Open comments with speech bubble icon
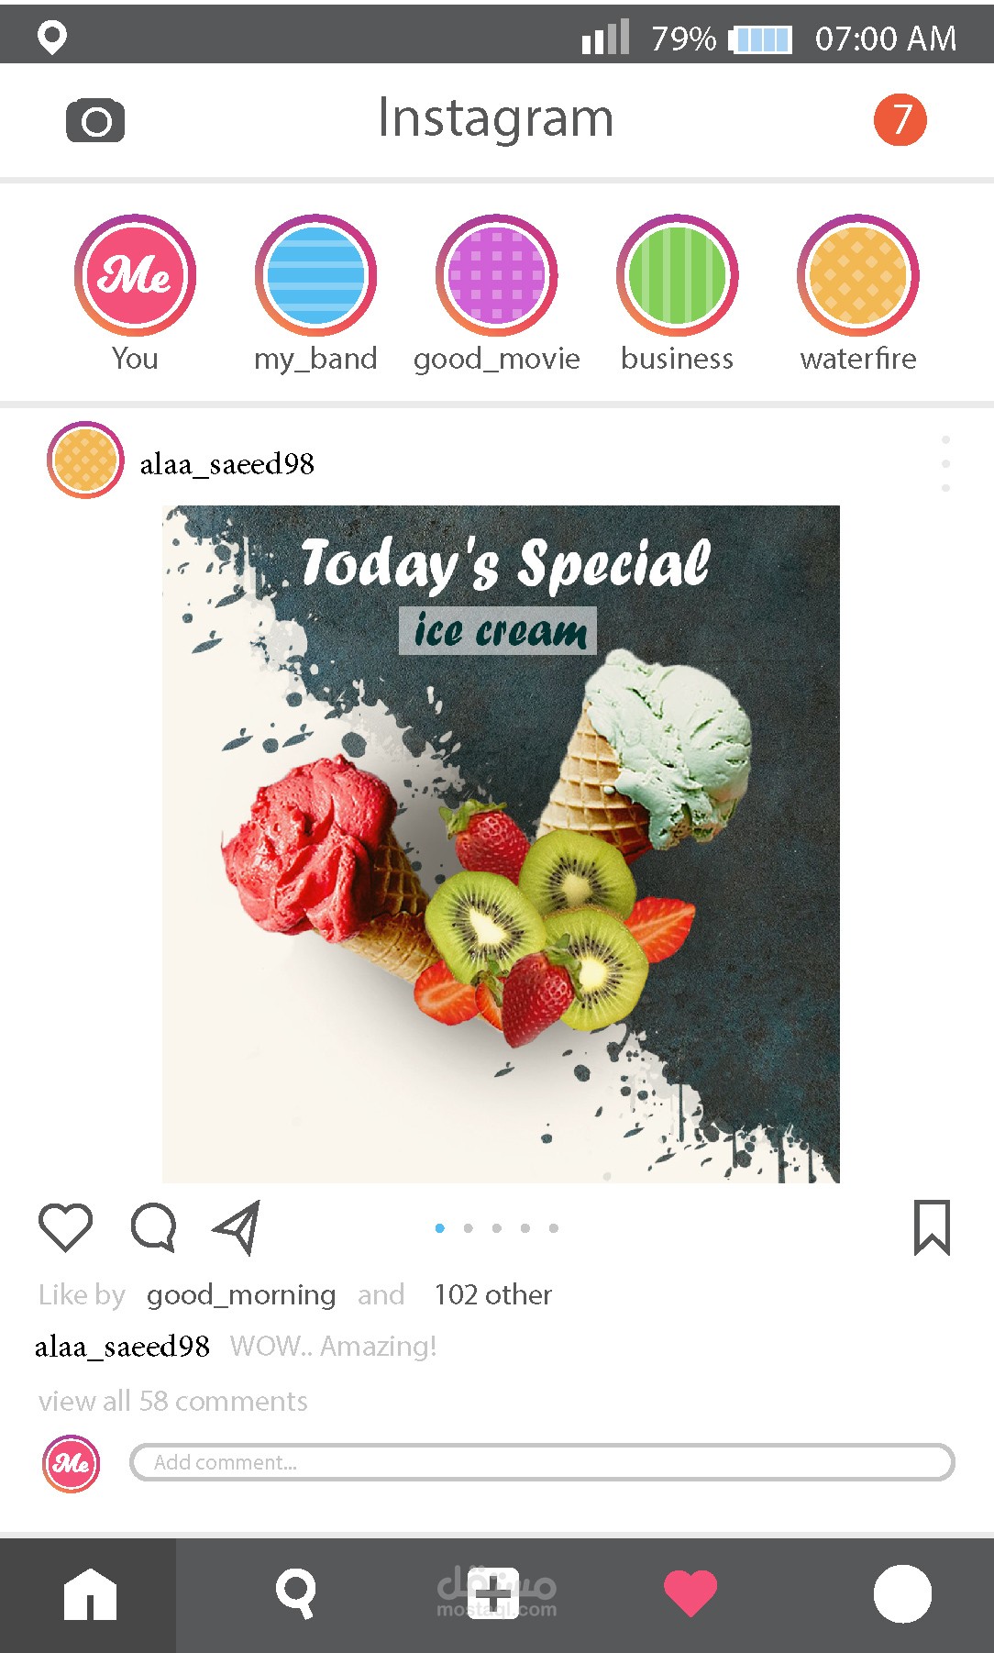Image resolution: width=994 pixels, height=1653 pixels. click(153, 1227)
